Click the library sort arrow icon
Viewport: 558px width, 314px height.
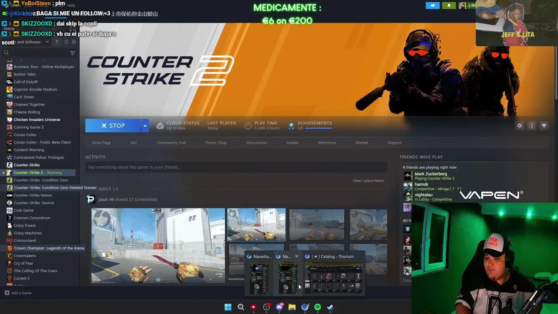pyautogui.click(x=57, y=42)
